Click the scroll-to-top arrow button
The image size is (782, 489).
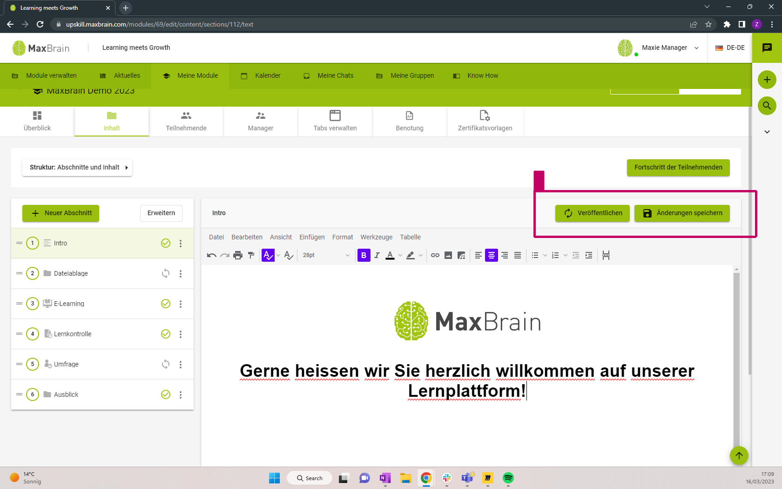739,455
